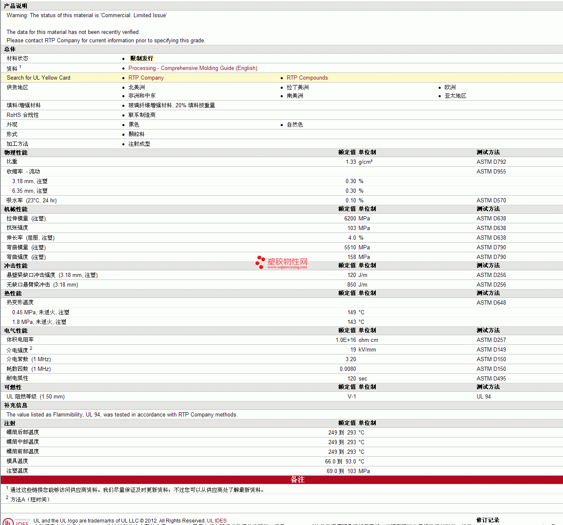
Task: Select the 玻璃纤维增强材料 filler description
Action: 172,105
